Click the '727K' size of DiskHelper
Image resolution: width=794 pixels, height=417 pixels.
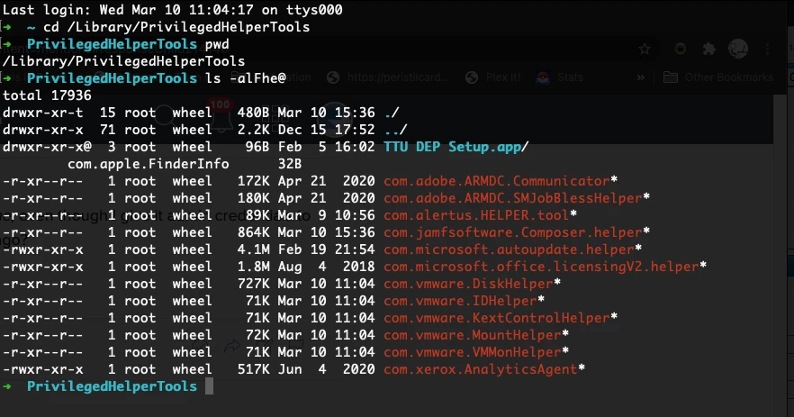point(254,284)
